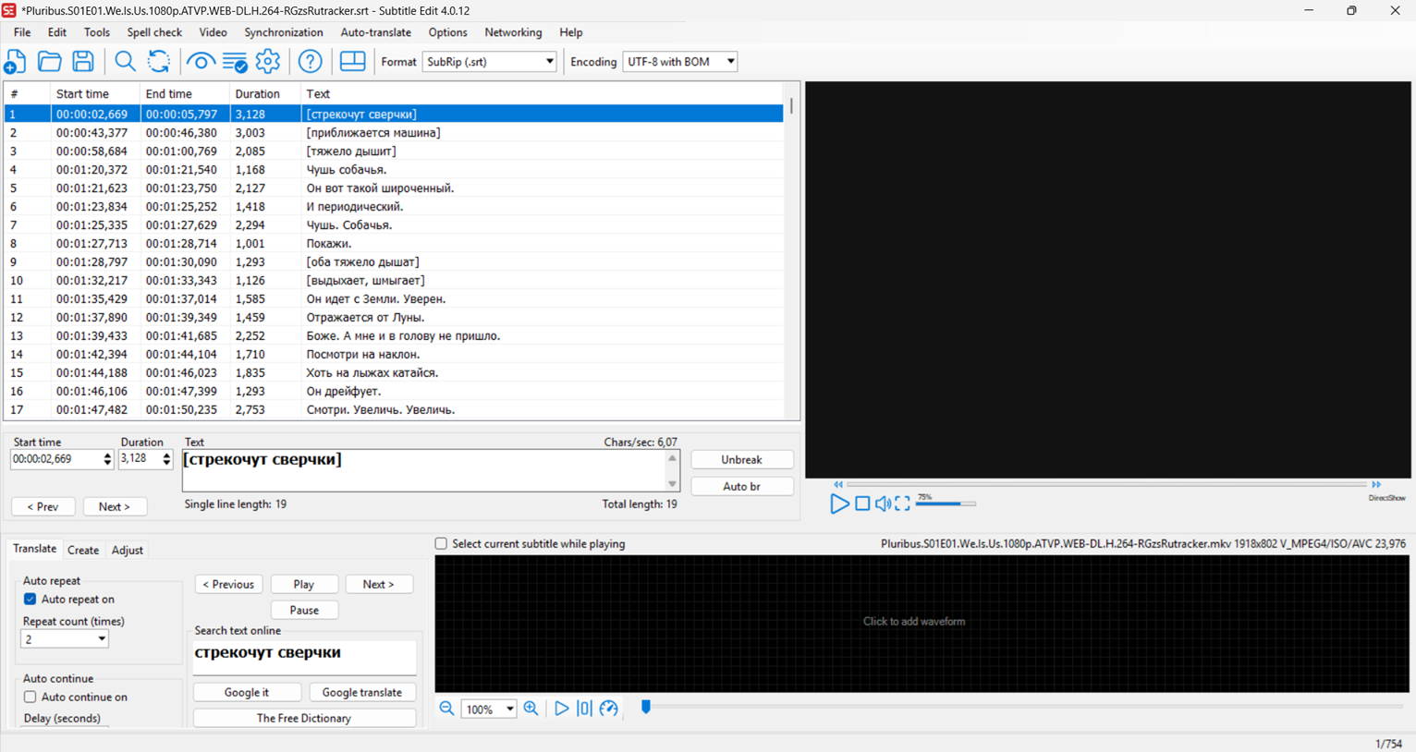The image size is (1416, 752).
Task: Check Select current subtitle while playing
Action: click(x=442, y=544)
